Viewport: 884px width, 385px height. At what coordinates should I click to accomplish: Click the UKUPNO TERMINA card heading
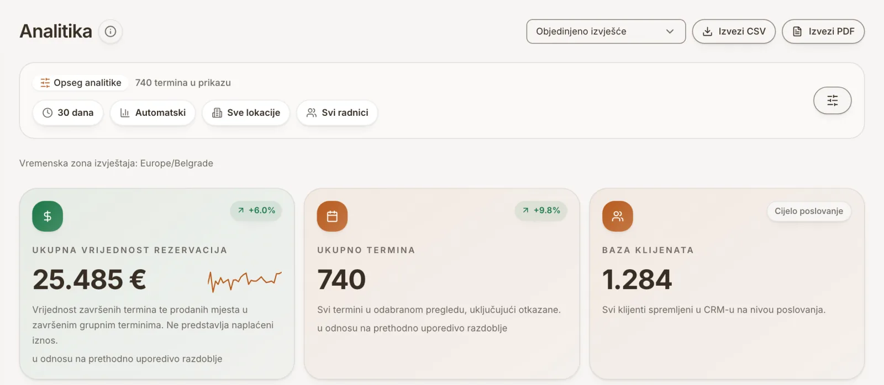click(x=366, y=250)
